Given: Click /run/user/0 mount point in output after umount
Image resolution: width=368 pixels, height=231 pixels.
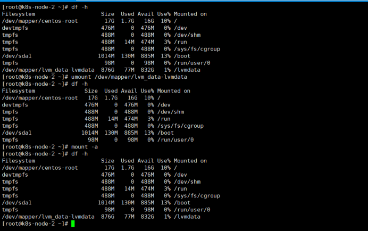Looking at the screenshot, I should click(x=175, y=140).
